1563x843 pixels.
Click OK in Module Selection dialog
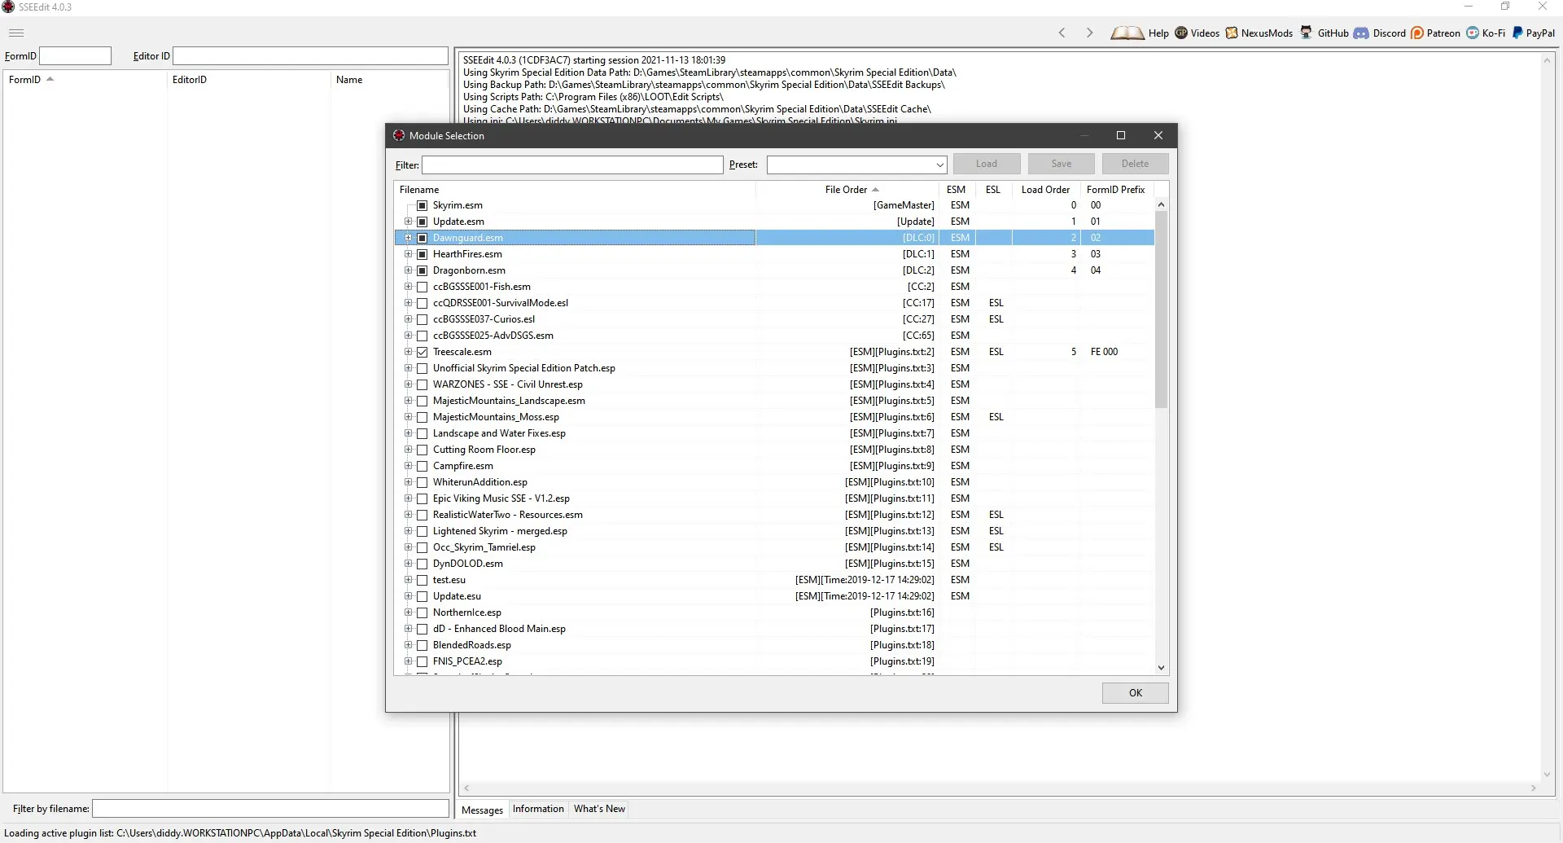[x=1135, y=693]
